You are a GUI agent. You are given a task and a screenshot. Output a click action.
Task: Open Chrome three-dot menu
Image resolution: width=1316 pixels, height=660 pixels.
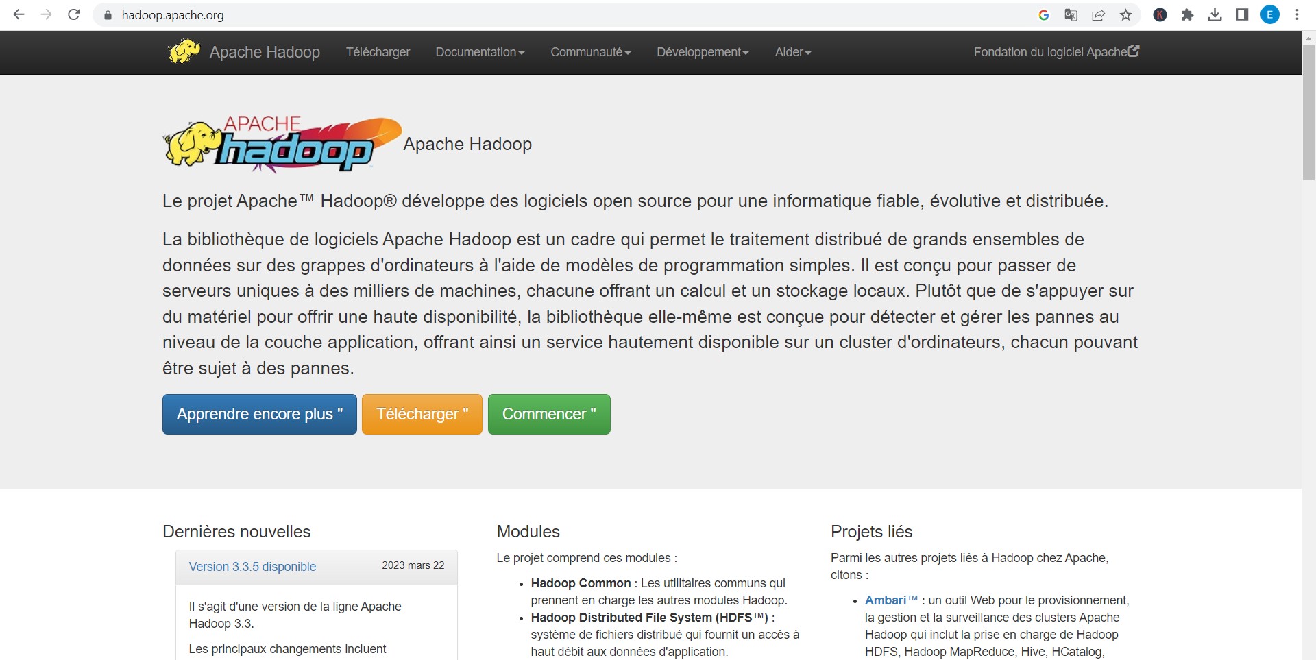coord(1297,15)
